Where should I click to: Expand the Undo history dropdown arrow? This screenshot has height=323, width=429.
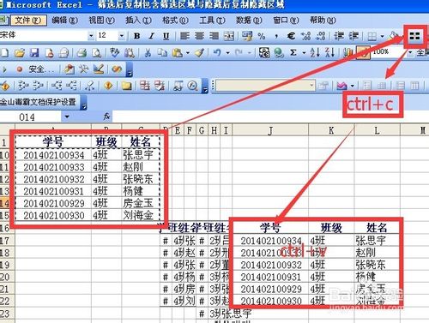[228, 53]
